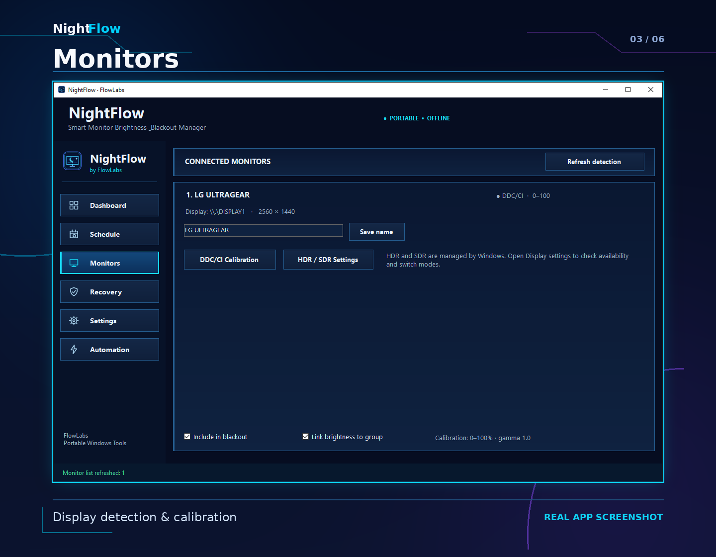This screenshot has width=716, height=557.
Task: Click the Monitors display icon
Action: click(x=74, y=263)
